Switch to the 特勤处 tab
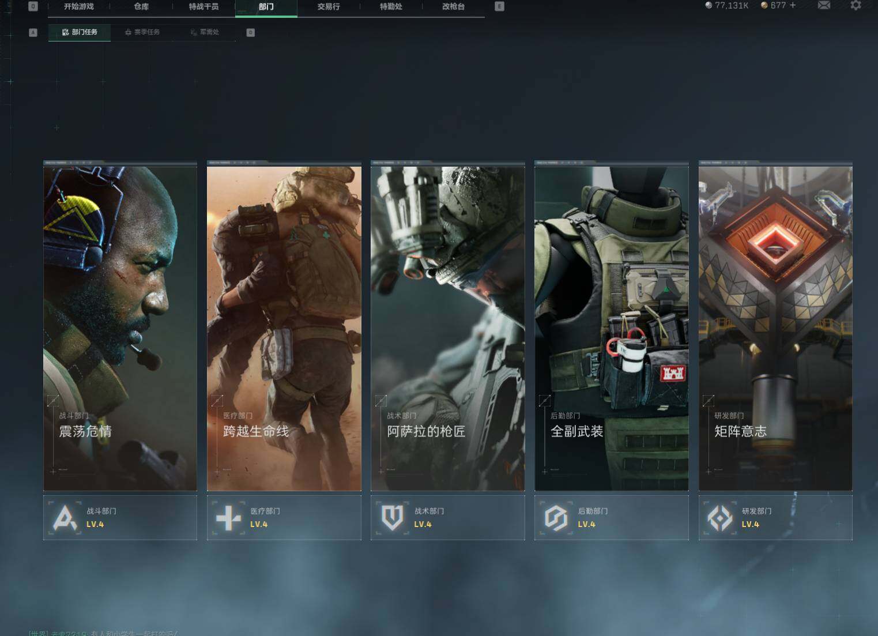Screen dimensions: 878x636 [x=391, y=6]
